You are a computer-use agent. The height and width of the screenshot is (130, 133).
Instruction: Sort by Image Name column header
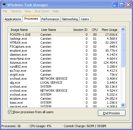[x=23, y=30]
